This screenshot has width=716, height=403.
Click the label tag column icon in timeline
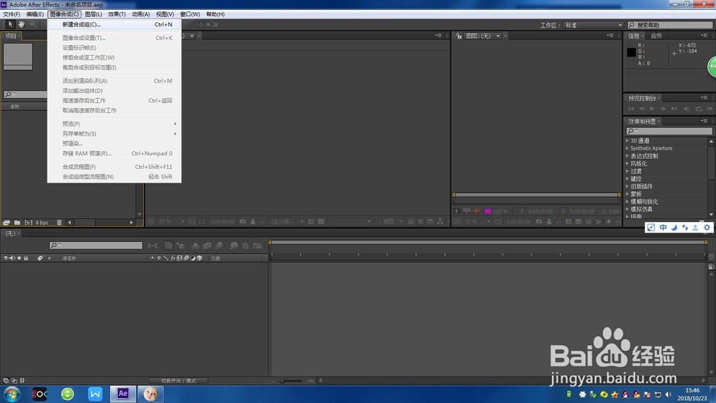[x=40, y=258]
